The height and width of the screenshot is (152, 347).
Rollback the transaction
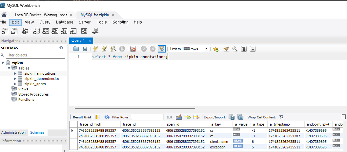click(x=153, y=49)
